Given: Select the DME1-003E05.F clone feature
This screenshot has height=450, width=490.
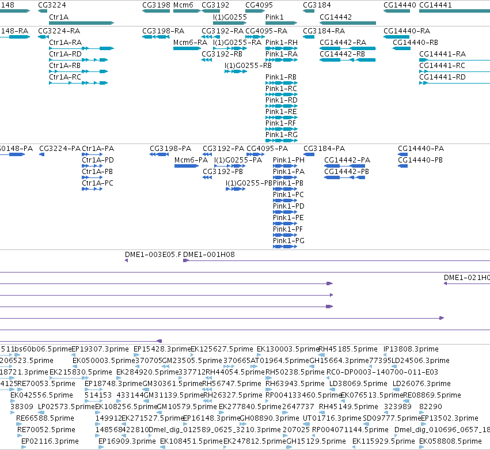Looking at the screenshot, I should pyautogui.click(x=126, y=260).
